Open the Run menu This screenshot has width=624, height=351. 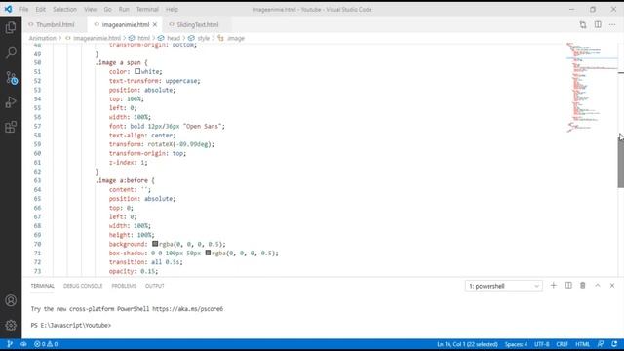click(124, 9)
